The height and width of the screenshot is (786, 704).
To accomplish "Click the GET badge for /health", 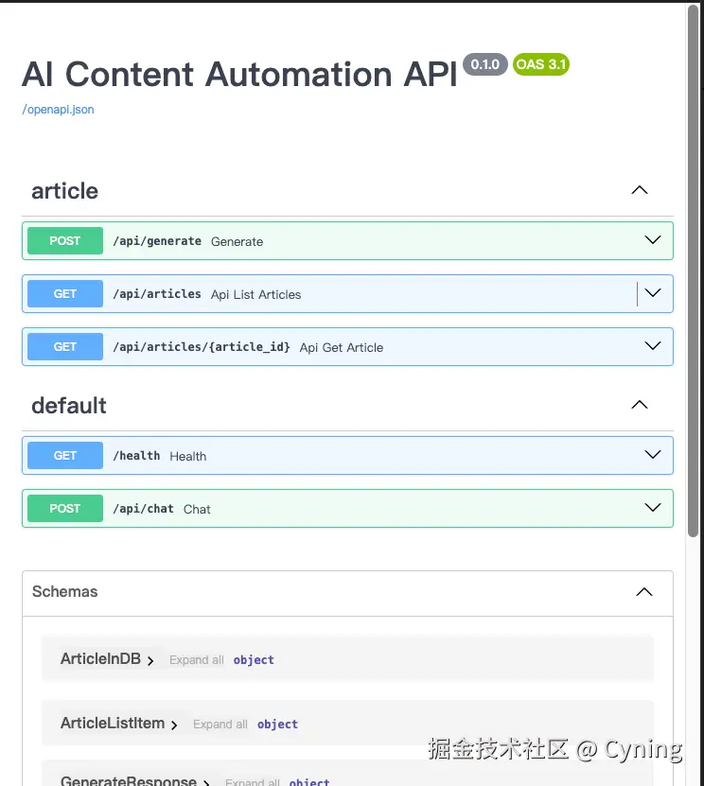I will (65, 456).
